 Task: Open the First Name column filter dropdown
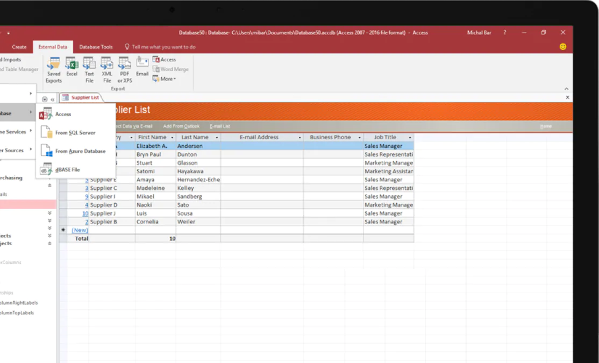coord(172,138)
